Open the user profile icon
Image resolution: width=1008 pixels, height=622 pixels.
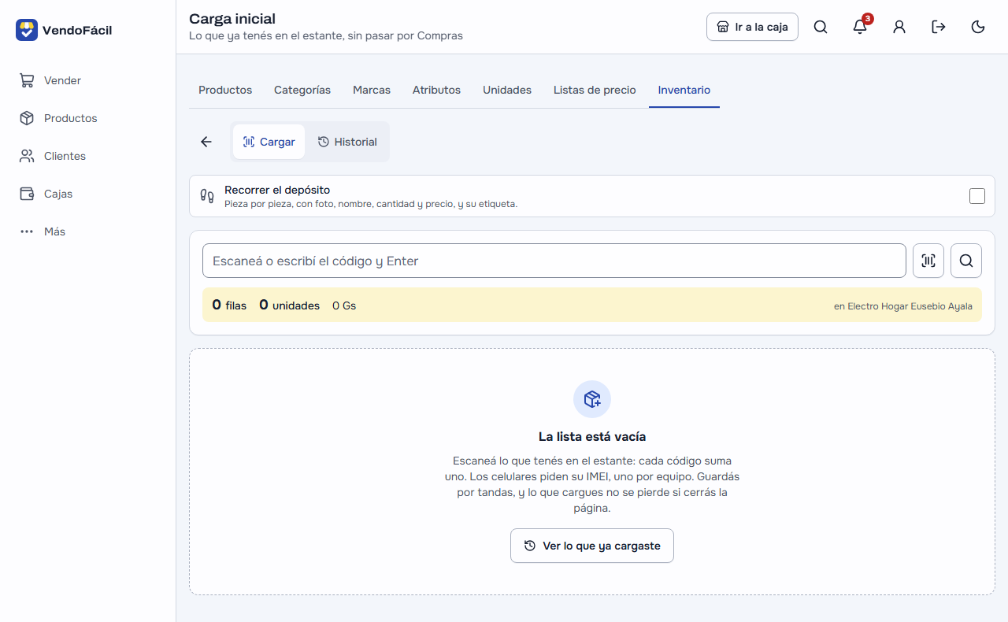pyautogui.click(x=899, y=27)
